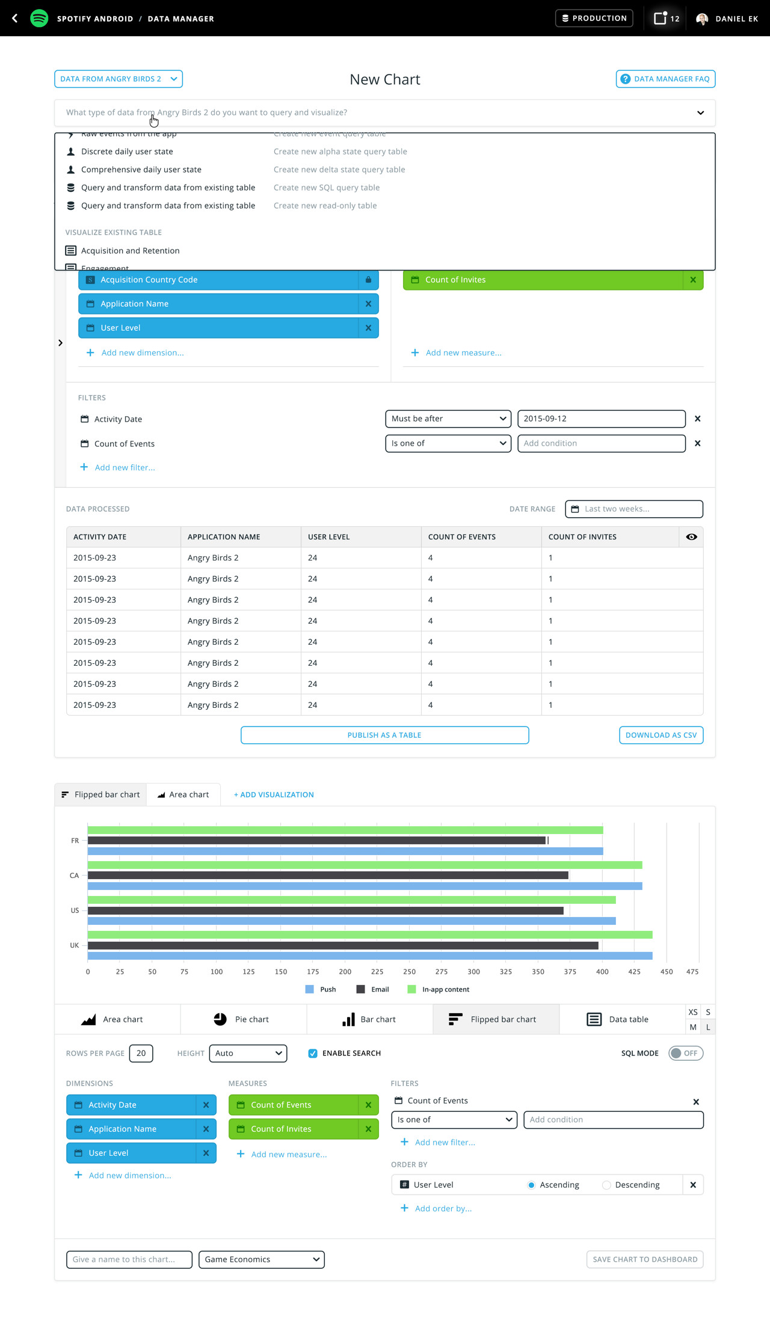Click Email legend color swatch
Image resolution: width=770 pixels, height=1323 pixels.
(361, 989)
